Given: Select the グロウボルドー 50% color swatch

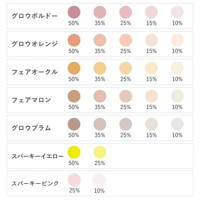Looking at the screenshot, I should (74, 12).
